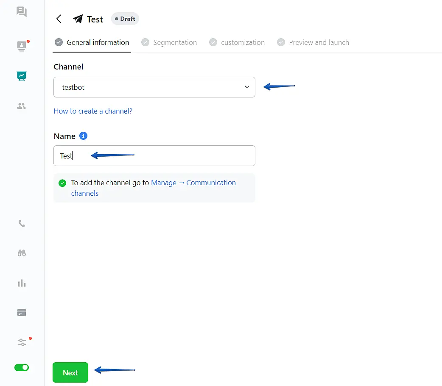This screenshot has height=386, width=442.
Task: Open the team members people icon
Action: [22, 106]
